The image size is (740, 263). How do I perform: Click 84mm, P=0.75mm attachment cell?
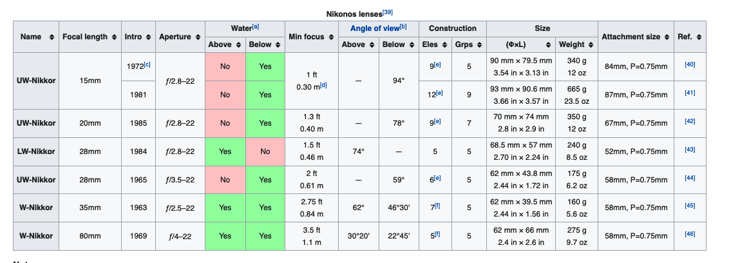click(x=636, y=66)
